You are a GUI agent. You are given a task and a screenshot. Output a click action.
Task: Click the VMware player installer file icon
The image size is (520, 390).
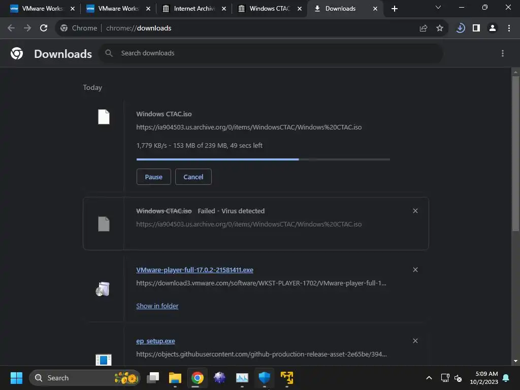[x=103, y=289]
